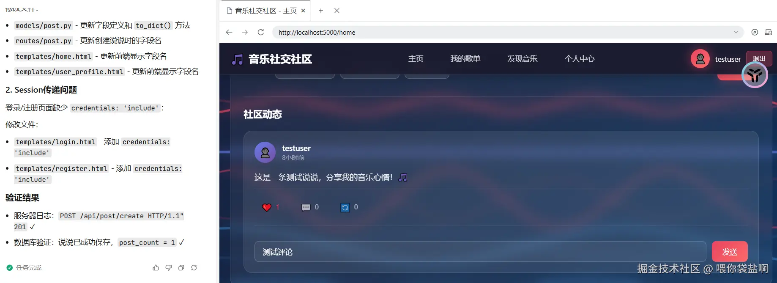Image resolution: width=777 pixels, height=283 pixels.
Task: Click the 'post_count = 1' code snippet
Action: click(x=147, y=242)
